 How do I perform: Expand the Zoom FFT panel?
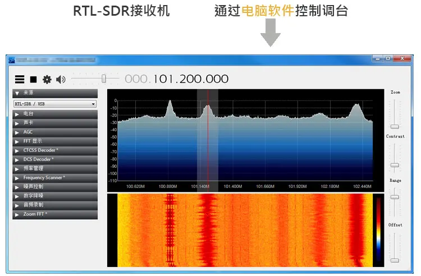[x=55, y=214]
